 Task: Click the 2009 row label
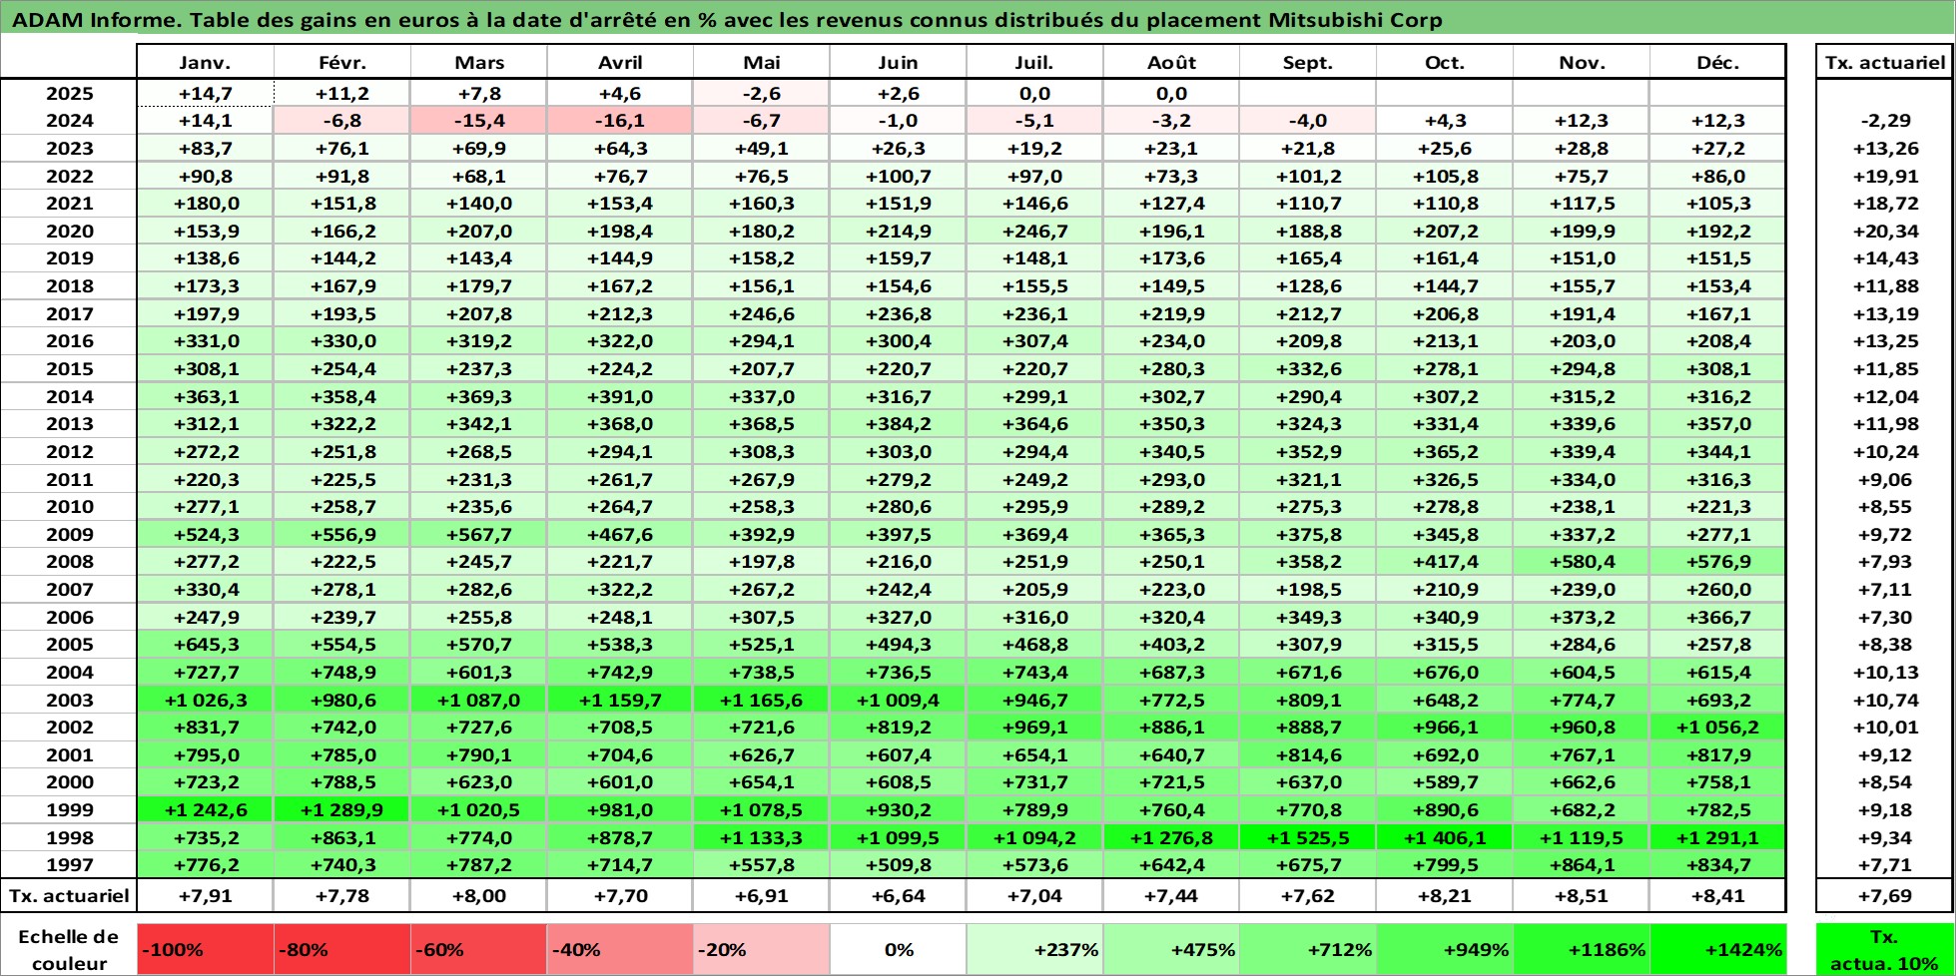69,535
